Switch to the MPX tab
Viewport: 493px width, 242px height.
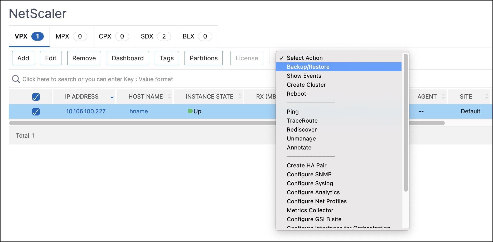pyautogui.click(x=71, y=36)
